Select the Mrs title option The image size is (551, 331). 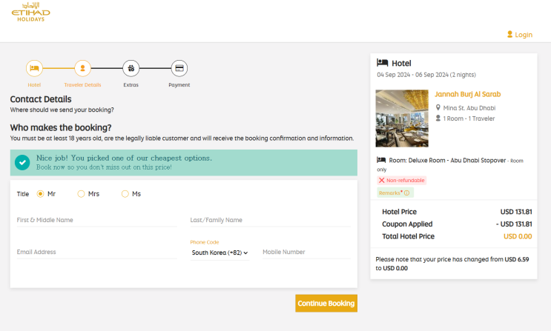82,194
